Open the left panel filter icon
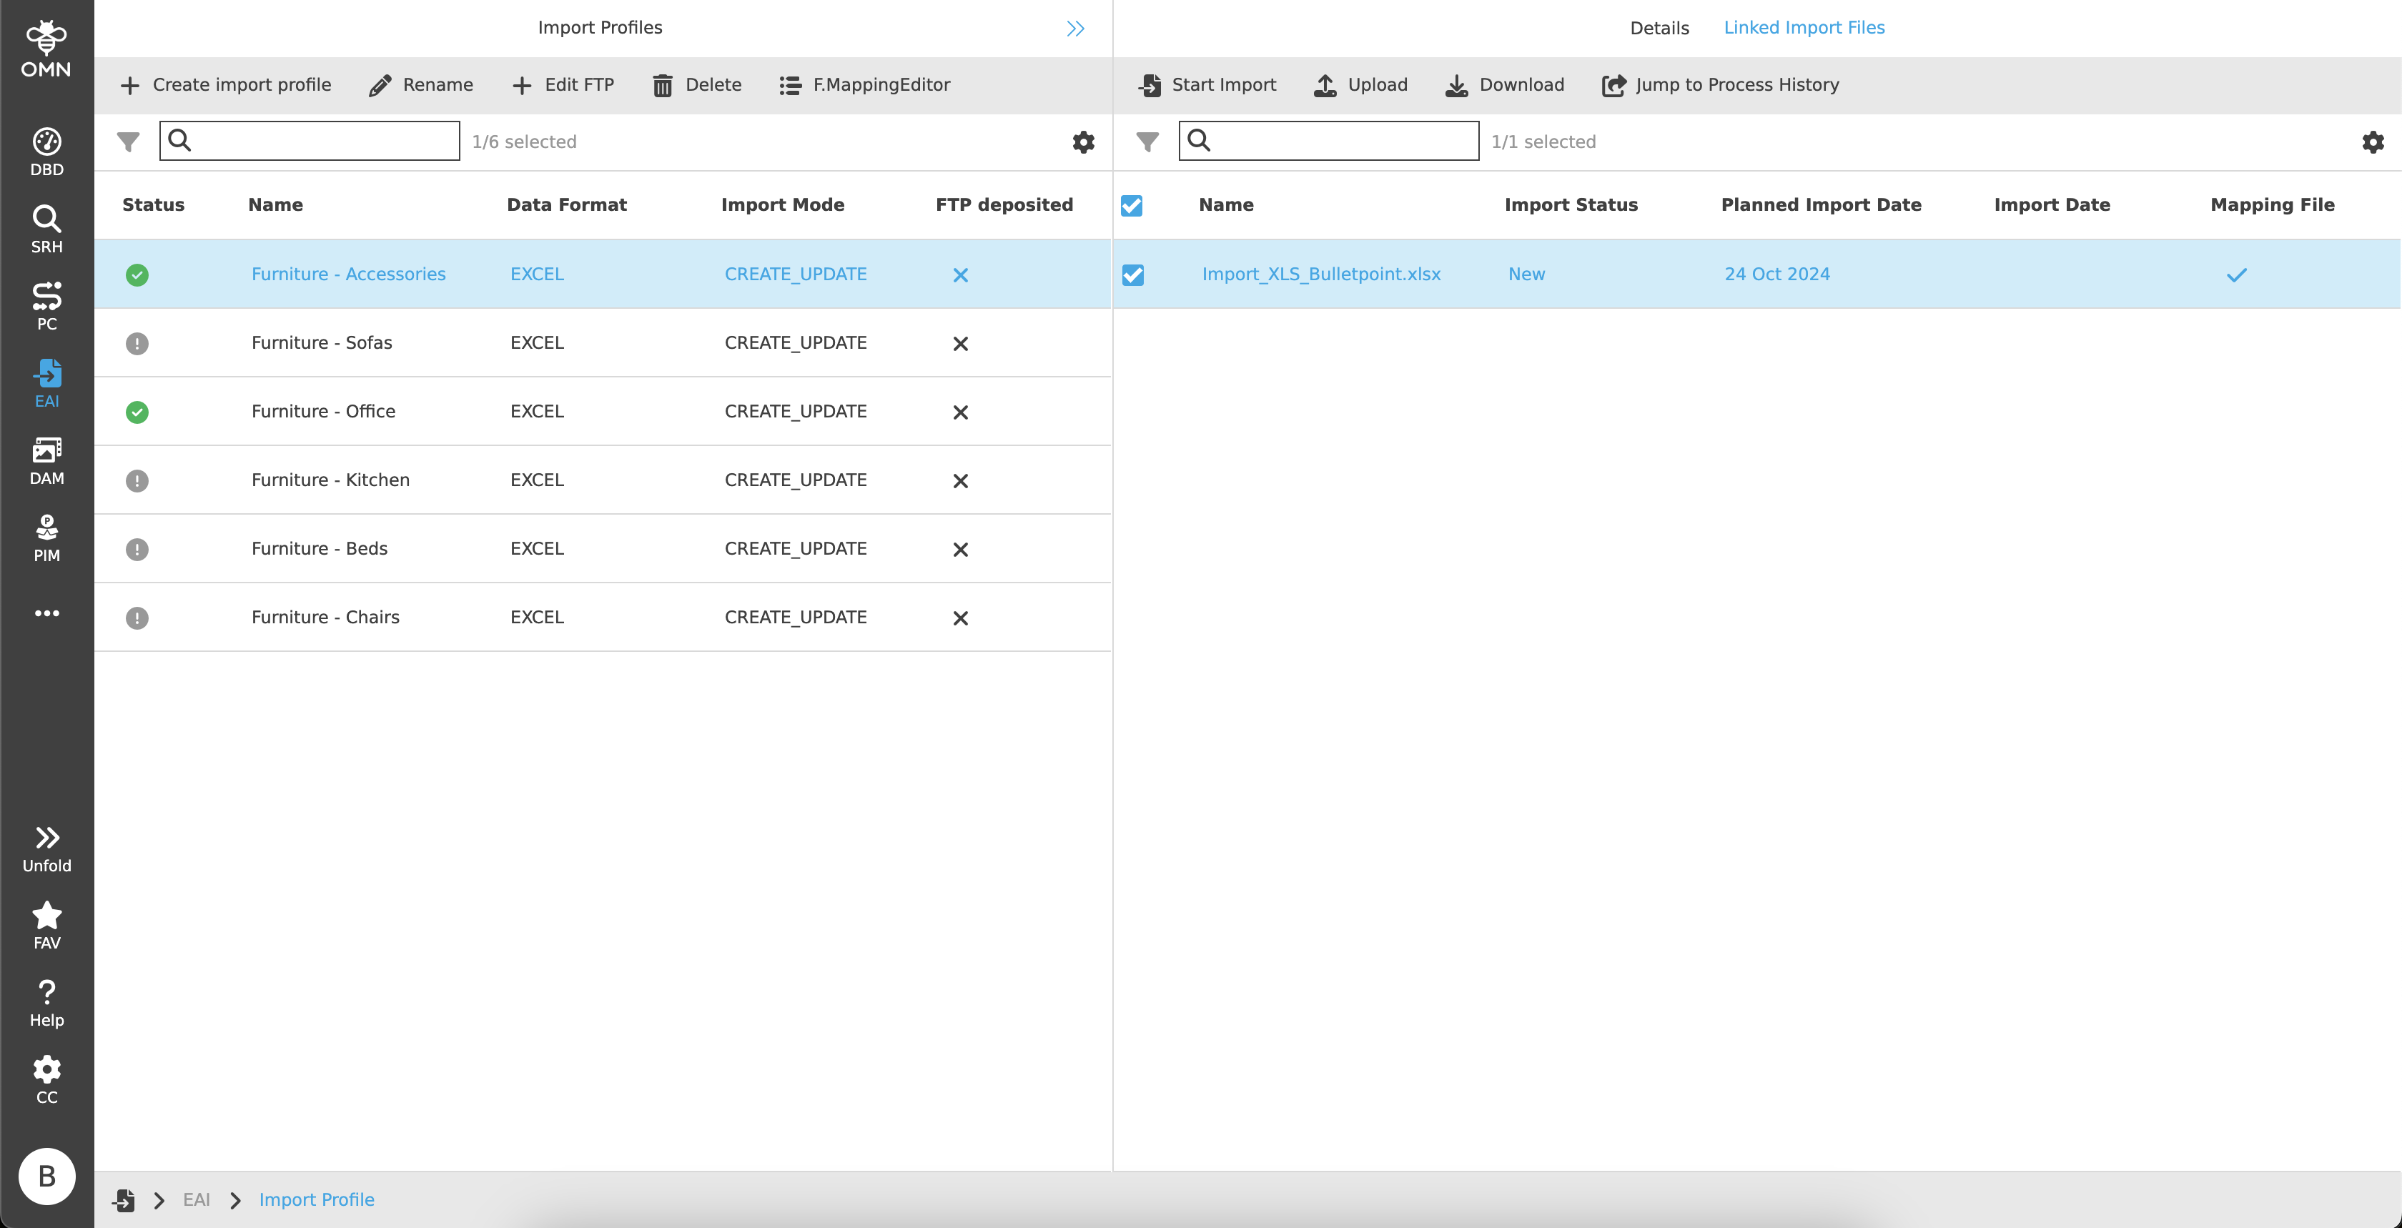The height and width of the screenshot is (1228, 2402). point(128,142)
